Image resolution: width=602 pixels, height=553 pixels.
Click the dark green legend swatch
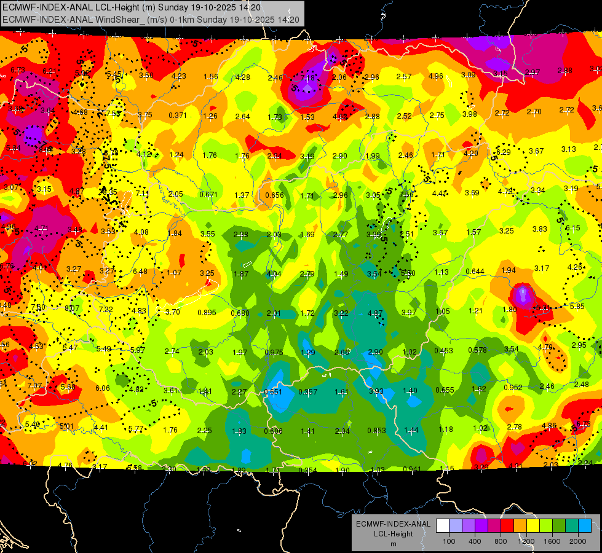559,526
